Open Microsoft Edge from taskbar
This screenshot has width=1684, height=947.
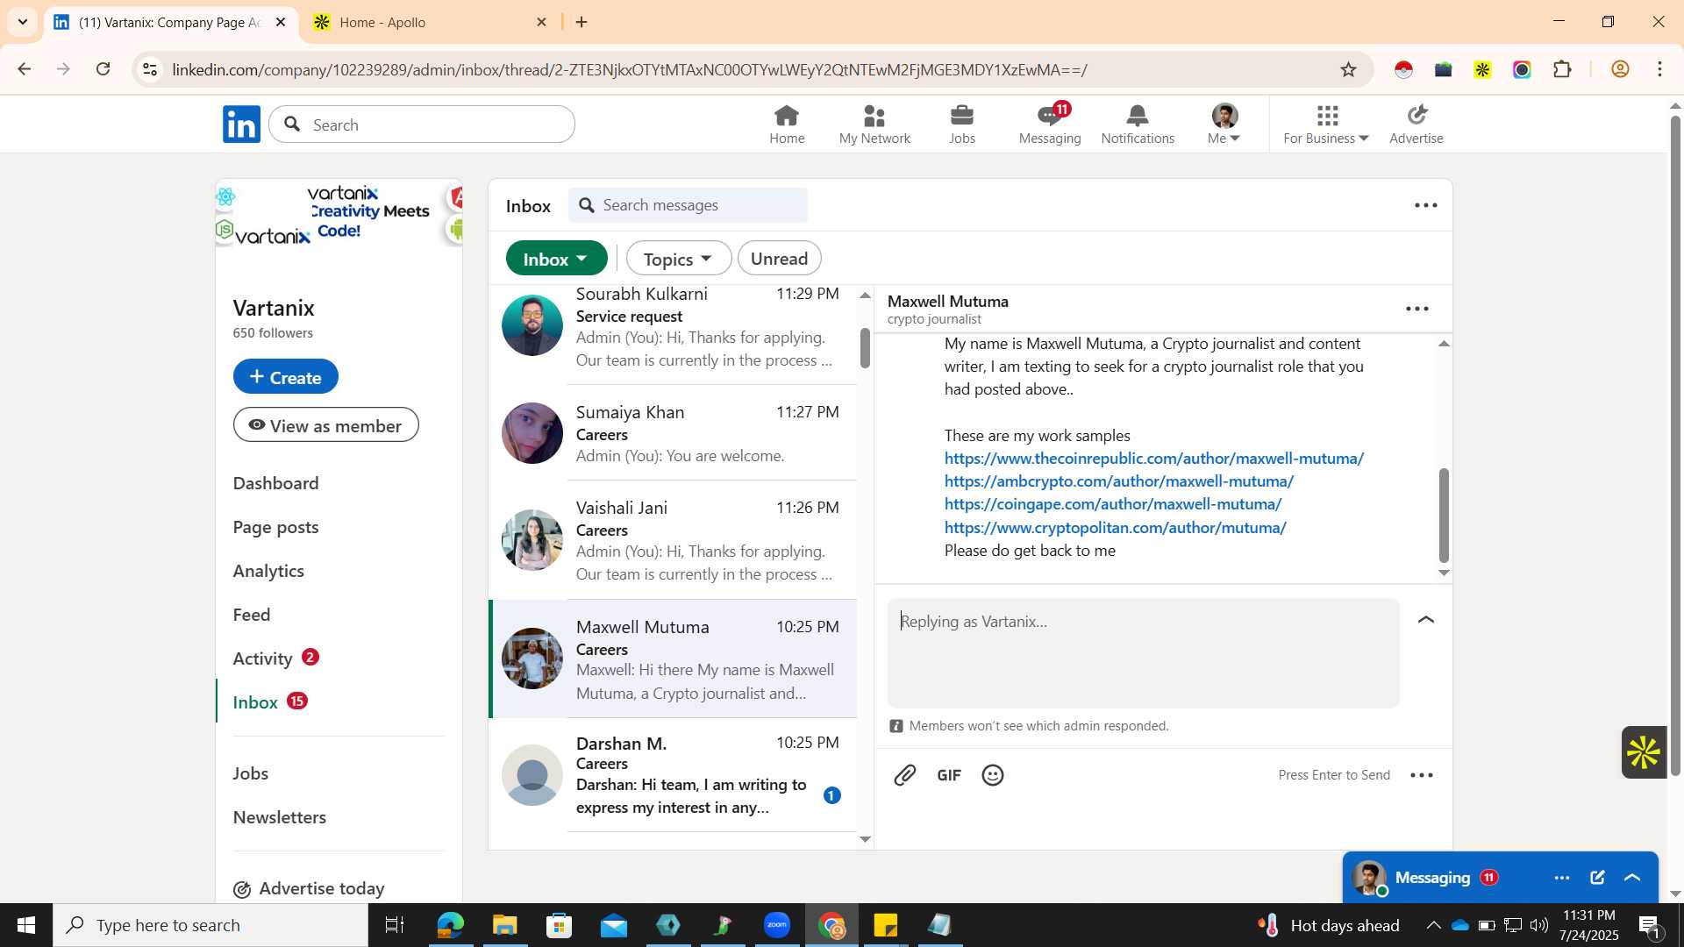(450, 925)
